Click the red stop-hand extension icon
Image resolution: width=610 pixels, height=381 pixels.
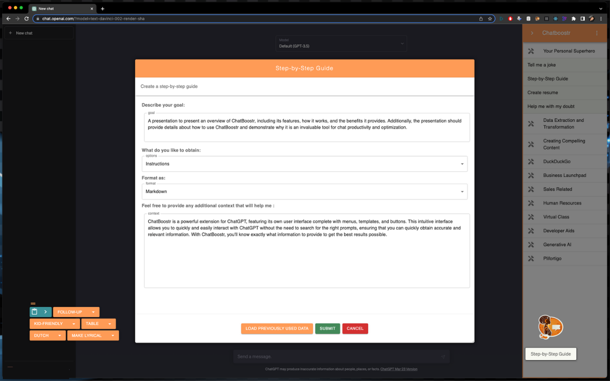[510, 19]
